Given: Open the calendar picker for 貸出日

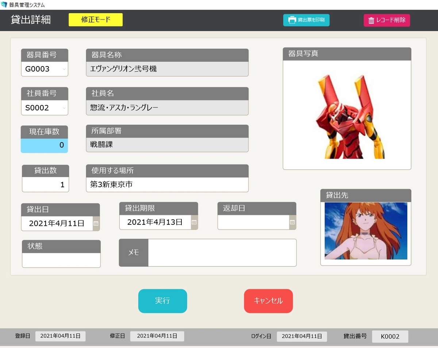Looking at the screenshot, I should (96, 223).
